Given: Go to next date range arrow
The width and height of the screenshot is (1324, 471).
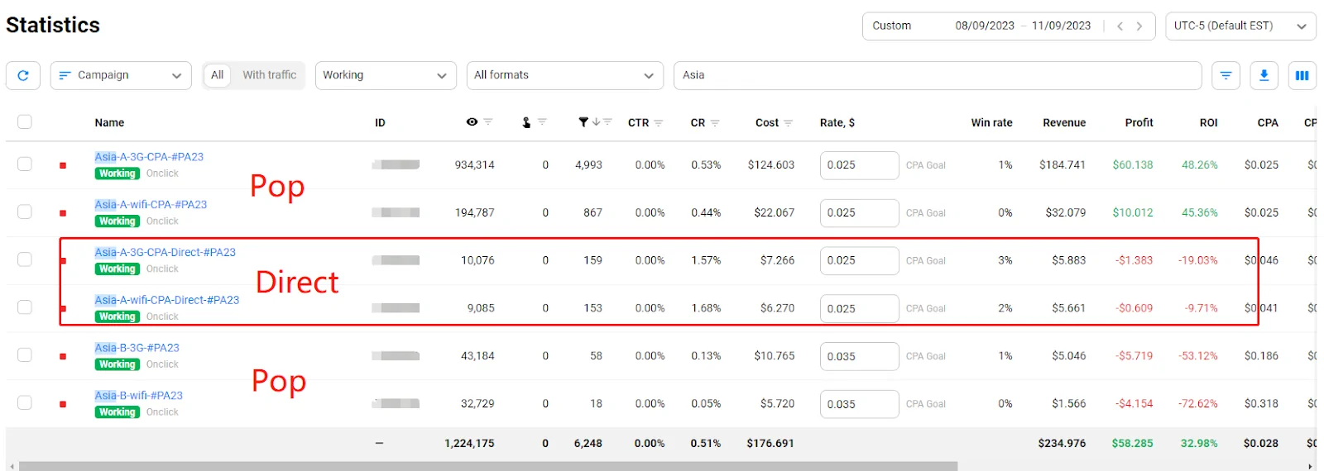Looking at the screenshot, I should (1139, 26).
